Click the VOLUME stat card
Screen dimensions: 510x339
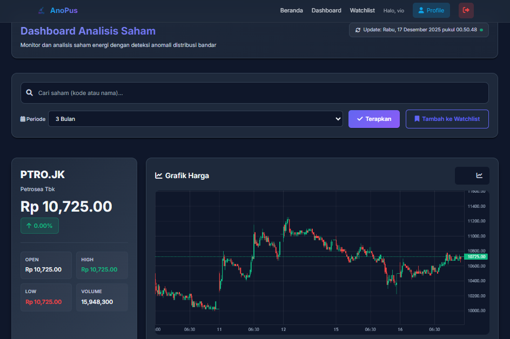point(102,297)
